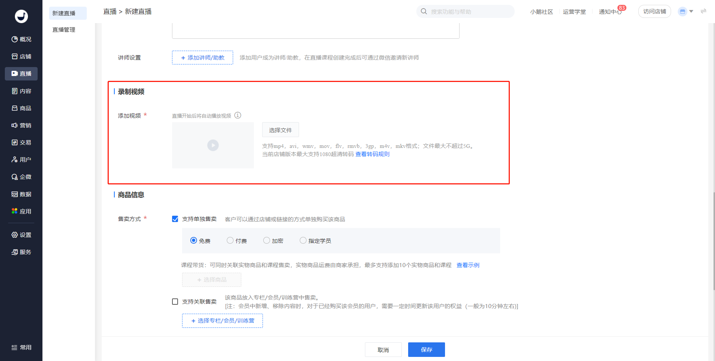Viewport: 715px width, 361px height.
Task: Open 营销 marketing in sidebar
Action: coord(21,125)
